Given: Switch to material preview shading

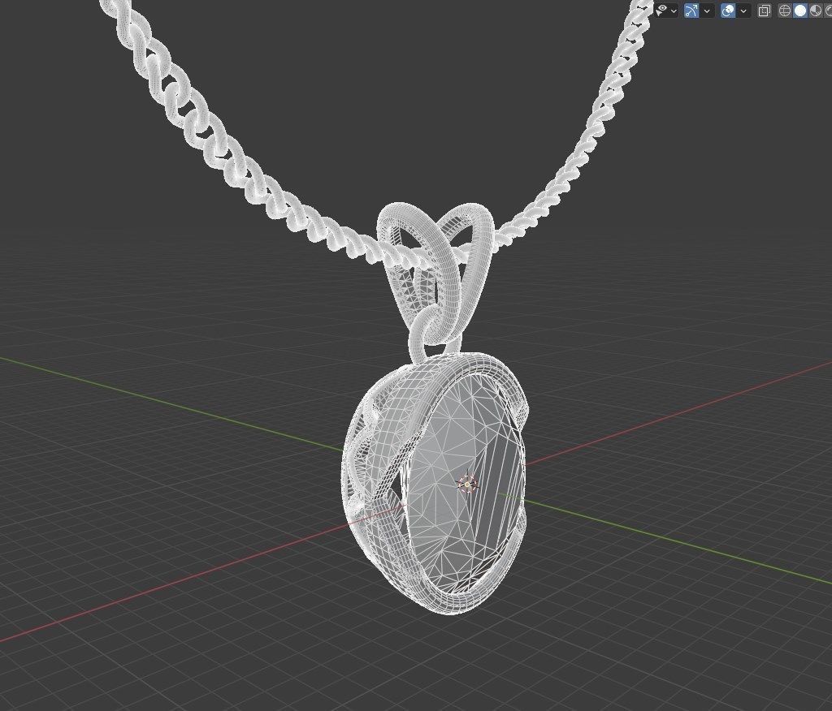Looking at the screenshot, I should [816, 11].
